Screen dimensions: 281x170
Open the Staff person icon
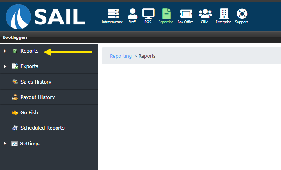pos(133,14)
